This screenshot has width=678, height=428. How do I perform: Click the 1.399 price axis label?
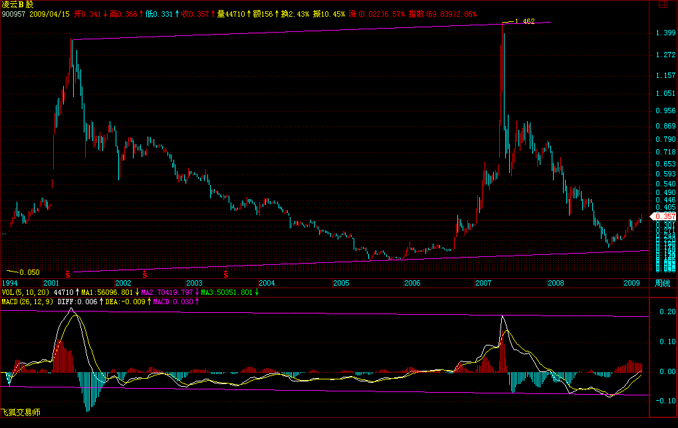pyautogui.click(x=665, y=33)
